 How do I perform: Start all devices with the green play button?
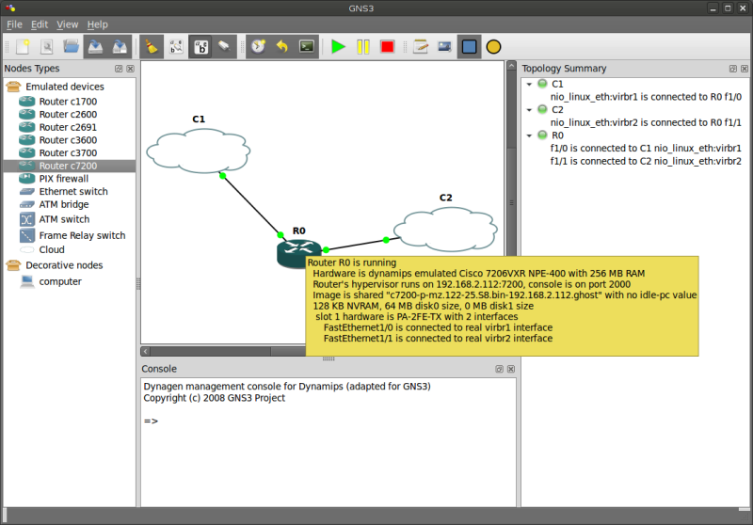click(338, 46)
